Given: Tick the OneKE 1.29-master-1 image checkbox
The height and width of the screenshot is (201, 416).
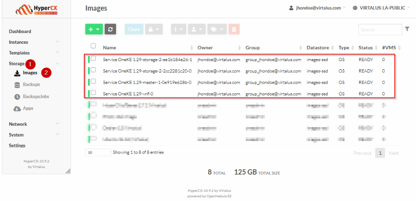Looking at the screenshot, I should click(93, 81).
